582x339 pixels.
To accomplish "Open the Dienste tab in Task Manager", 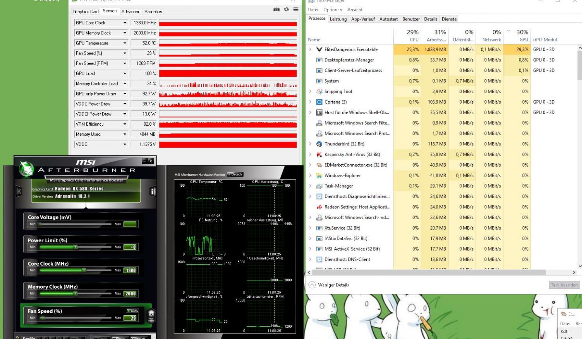I will pyautogui.click(x=449, y=19).
